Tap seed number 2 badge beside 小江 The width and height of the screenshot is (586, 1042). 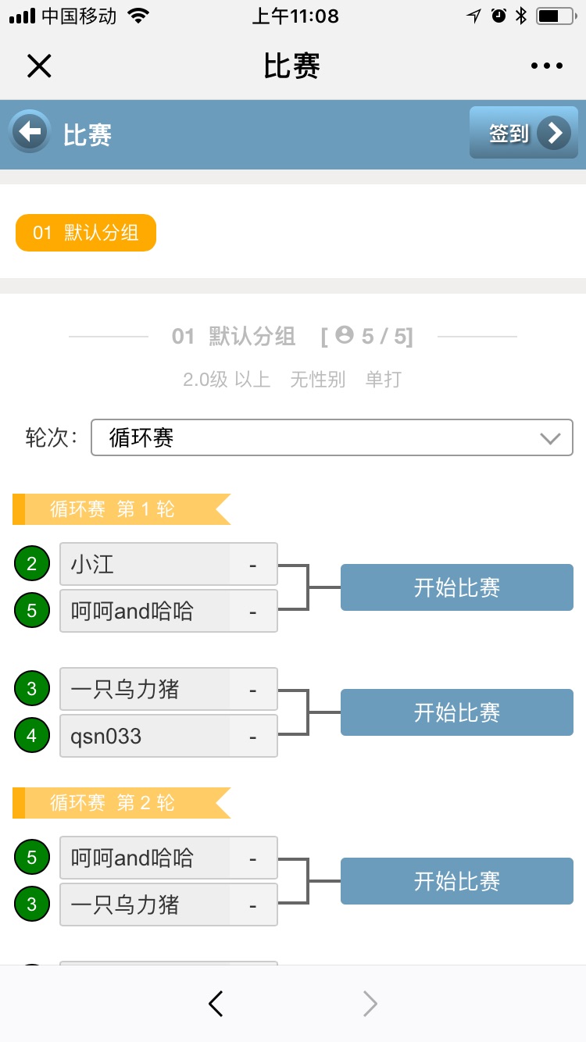[x=31, y=564]
